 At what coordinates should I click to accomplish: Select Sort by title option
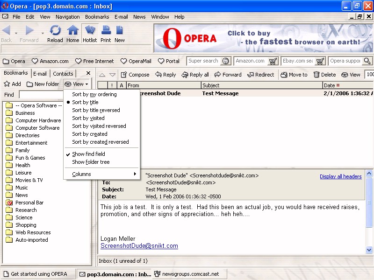pyautogui.click(x=102, y=102)
